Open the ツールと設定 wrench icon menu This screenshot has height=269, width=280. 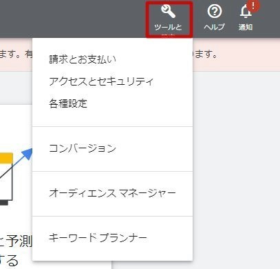pos(169,12)
